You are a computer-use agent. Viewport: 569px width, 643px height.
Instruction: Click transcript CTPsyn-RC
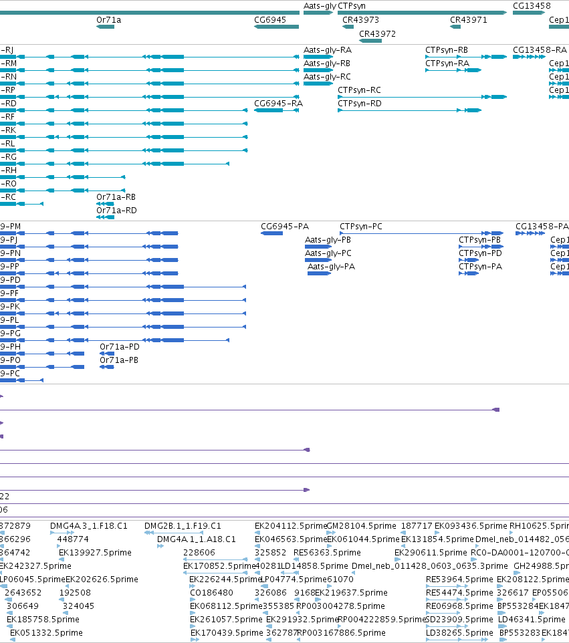(x=359, y=90)
